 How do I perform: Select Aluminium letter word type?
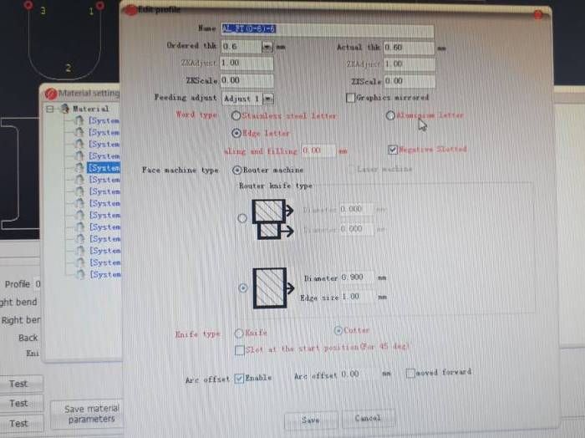pos(390,115)
